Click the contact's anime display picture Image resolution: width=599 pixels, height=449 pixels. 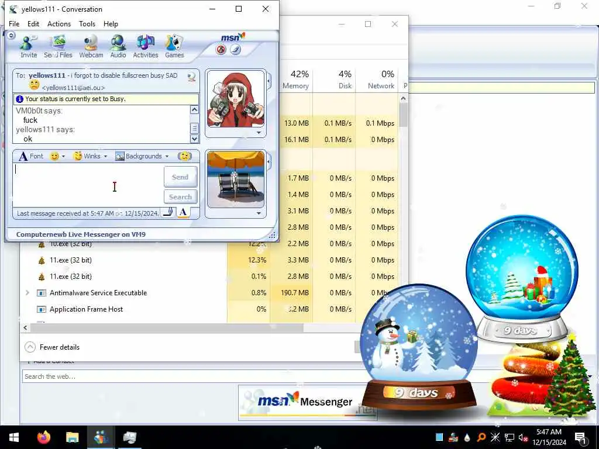(235, 99)
